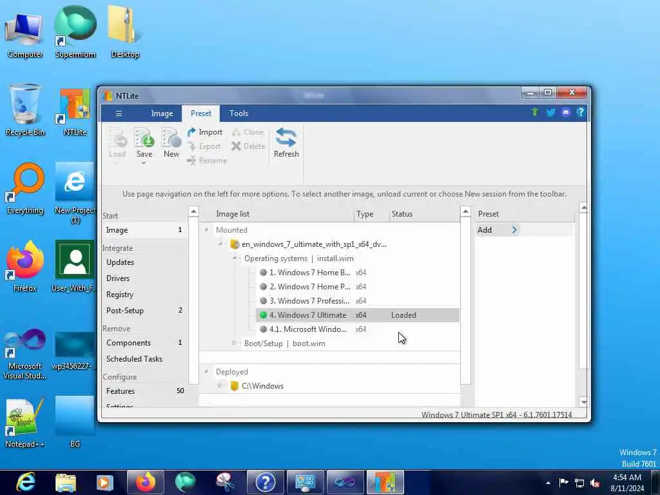
Task: Click Rename in the Preset ribbon
Action: tap(207, 160)
